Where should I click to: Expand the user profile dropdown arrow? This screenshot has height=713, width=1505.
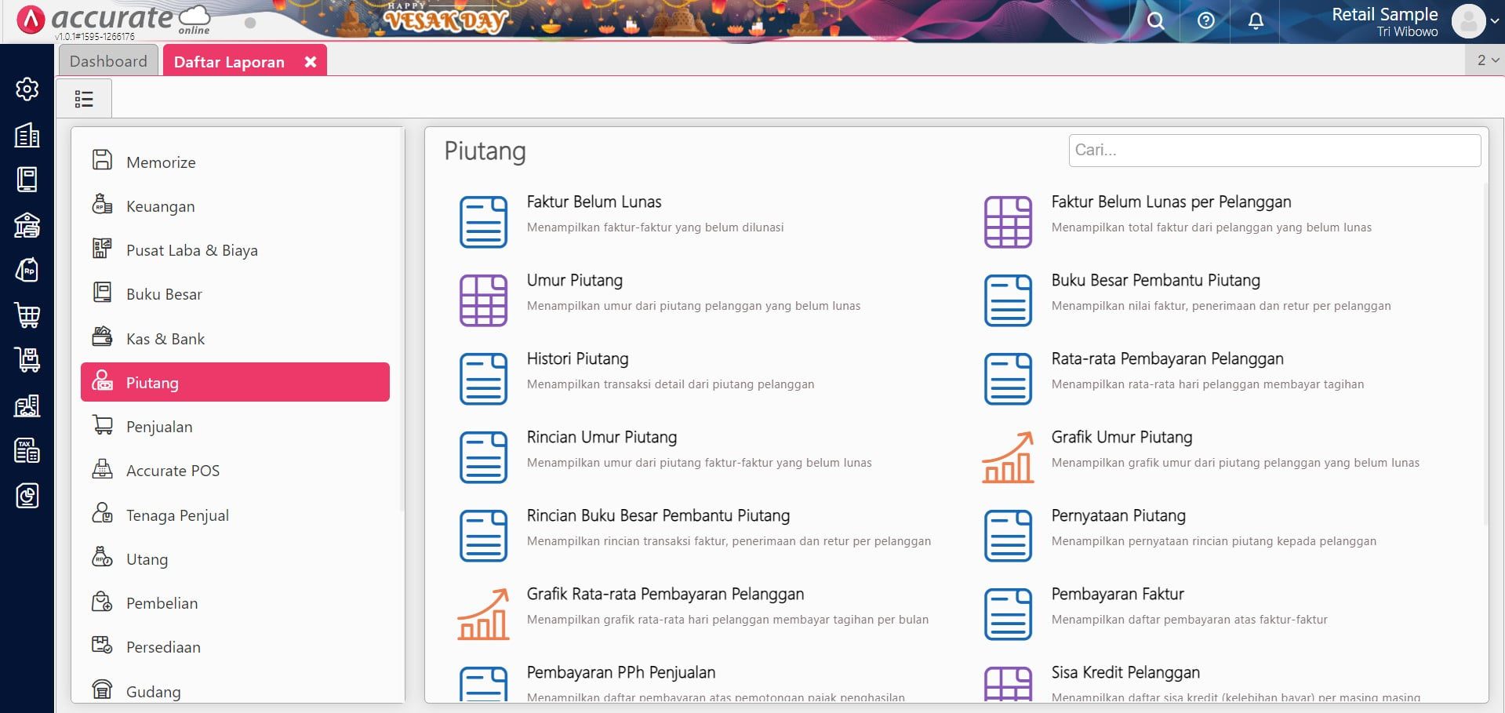[x=1495, y=22]
